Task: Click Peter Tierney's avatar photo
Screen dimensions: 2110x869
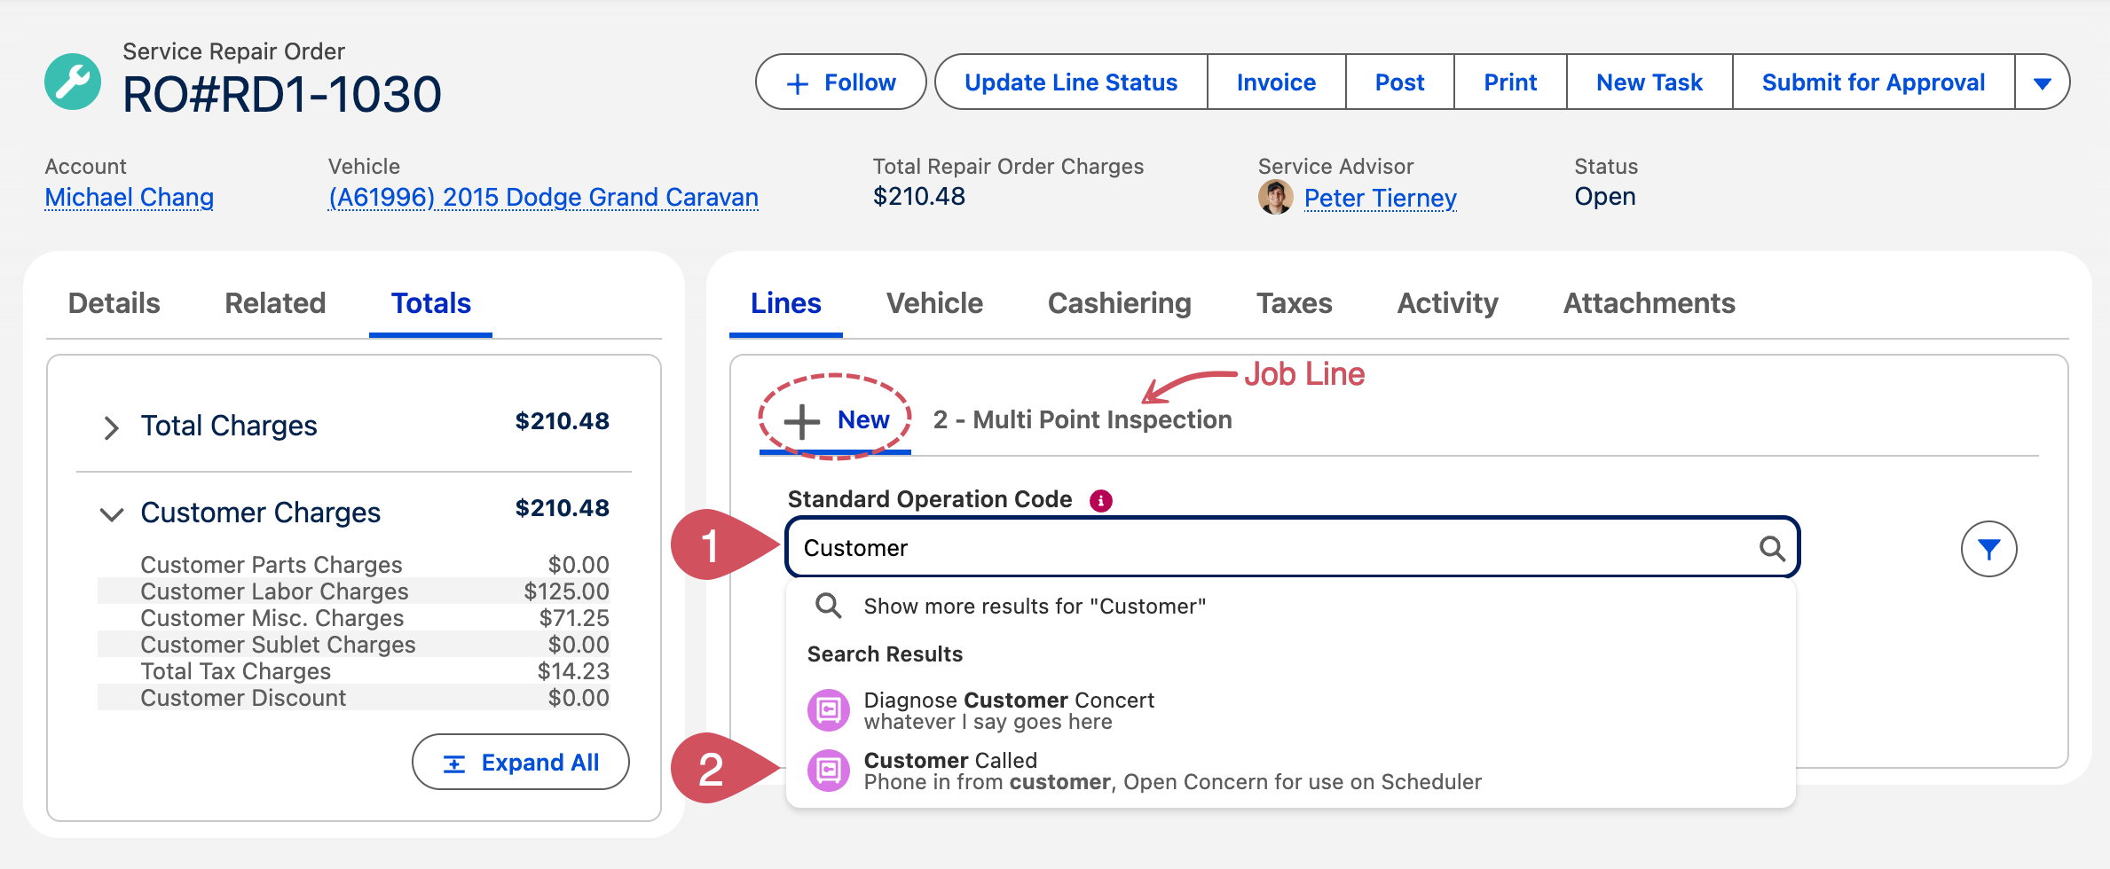Action: coord(1275,197)
